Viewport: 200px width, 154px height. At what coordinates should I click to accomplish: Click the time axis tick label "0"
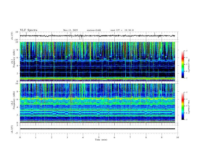20,137
